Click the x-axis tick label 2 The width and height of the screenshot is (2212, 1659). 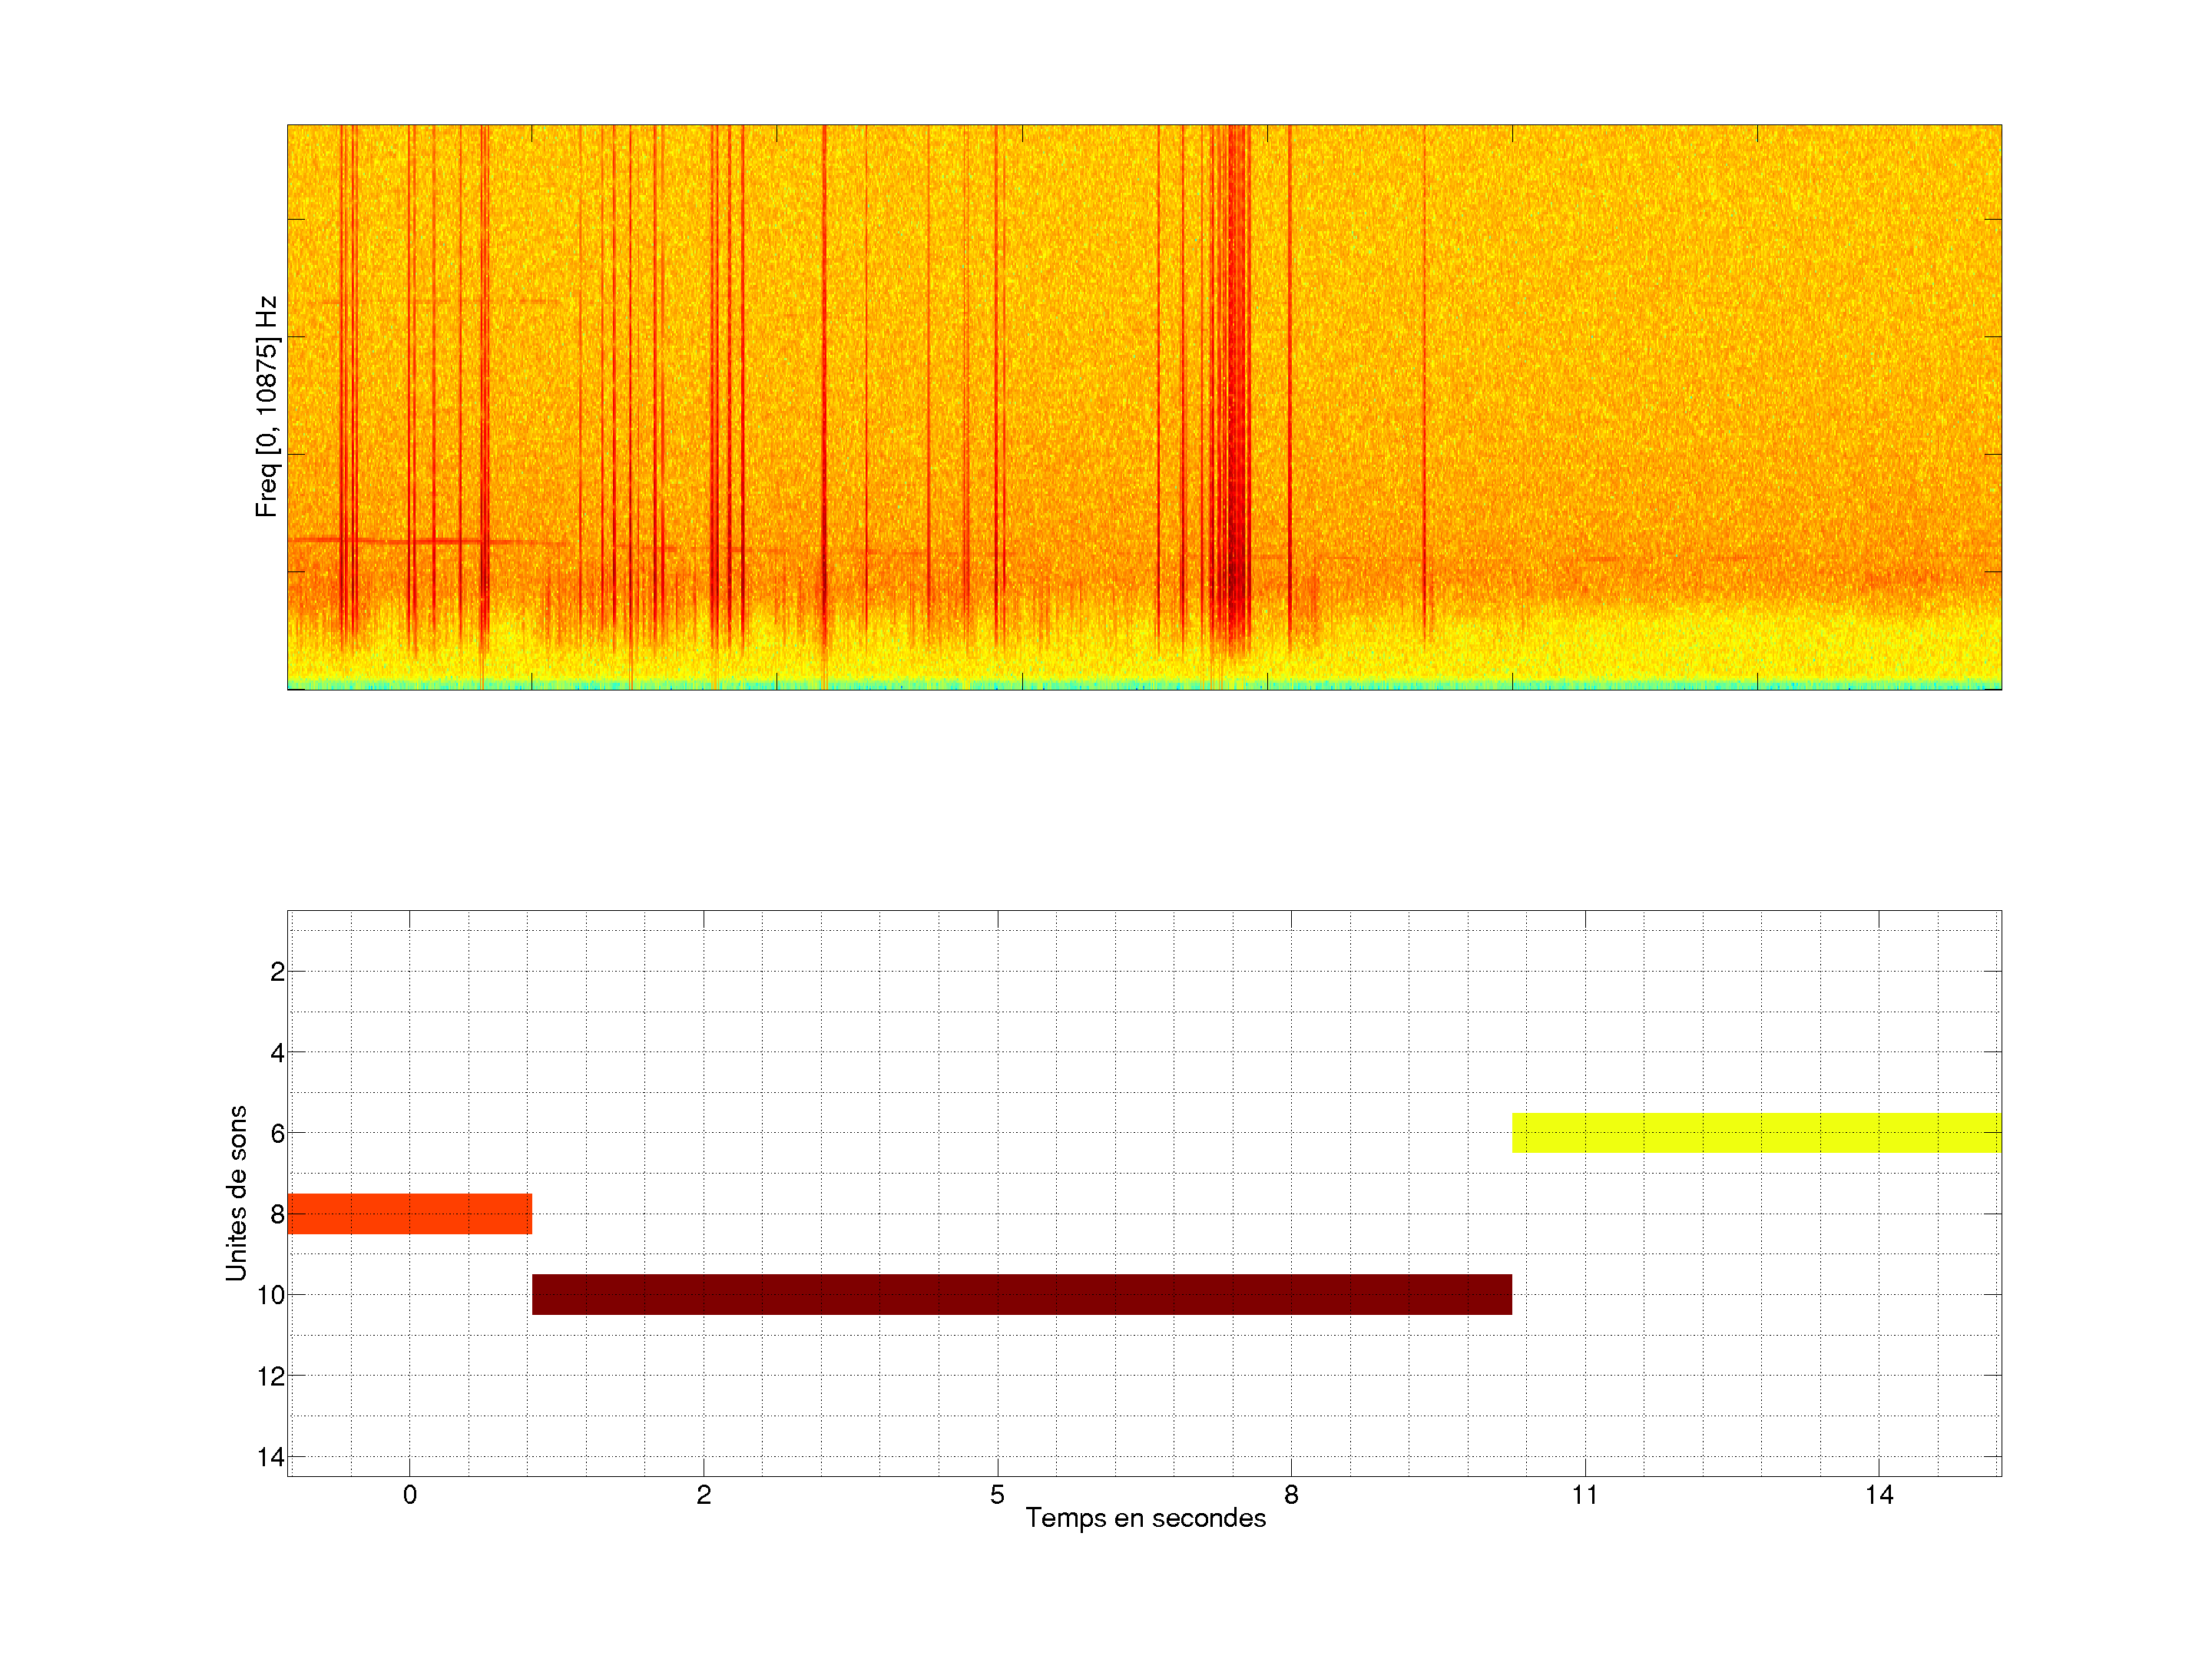click(703, 1495)
